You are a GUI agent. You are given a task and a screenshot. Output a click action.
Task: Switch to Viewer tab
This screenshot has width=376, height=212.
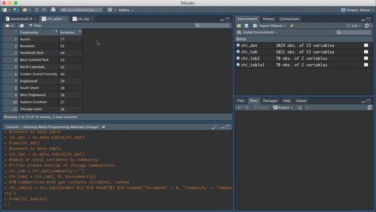click(301, 101)
